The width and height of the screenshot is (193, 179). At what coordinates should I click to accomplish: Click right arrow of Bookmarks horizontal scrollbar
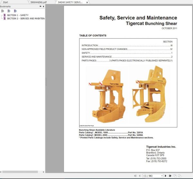click(x=43, y=172)
